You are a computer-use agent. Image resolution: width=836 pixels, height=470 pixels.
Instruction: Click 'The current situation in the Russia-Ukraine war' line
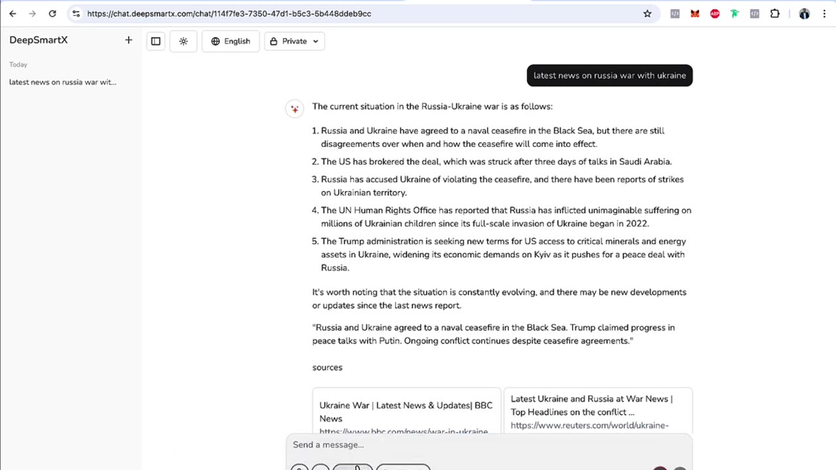point(432,106)
